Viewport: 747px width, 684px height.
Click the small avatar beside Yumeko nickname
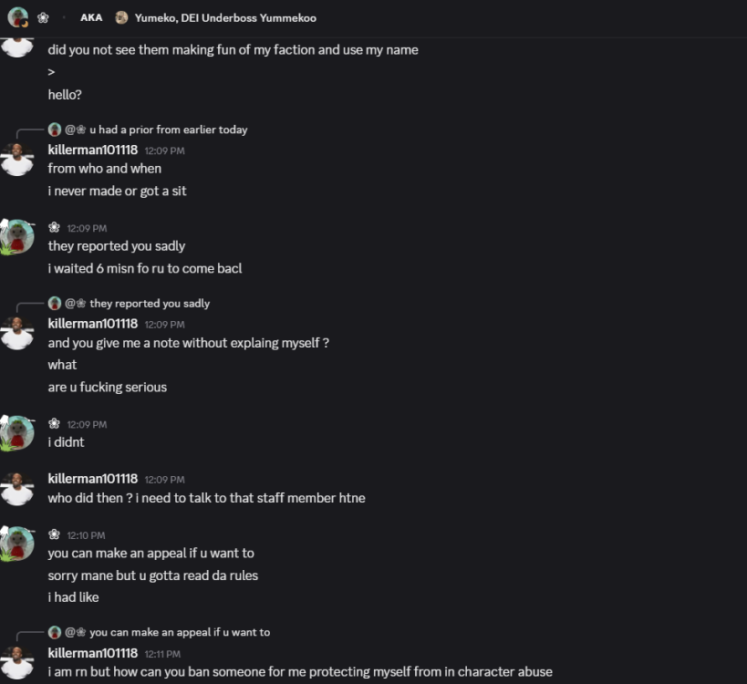pos(121,17)
